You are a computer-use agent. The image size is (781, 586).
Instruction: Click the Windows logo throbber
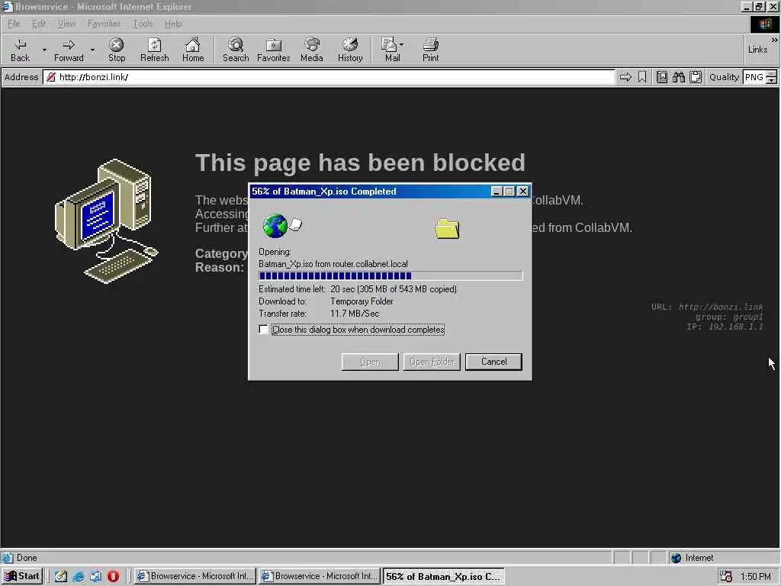pyautogui.click(x=764, y=24)
